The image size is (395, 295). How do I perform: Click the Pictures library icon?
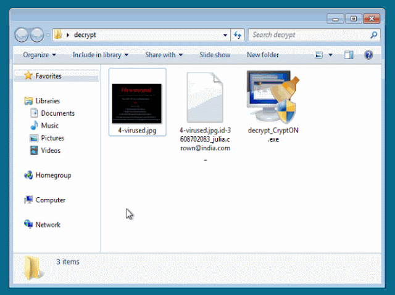coord(34,138)
